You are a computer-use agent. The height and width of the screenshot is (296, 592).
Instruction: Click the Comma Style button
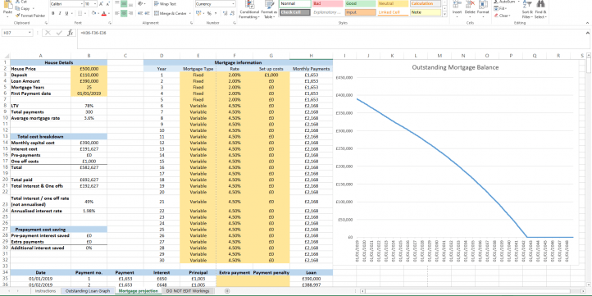(x=216, y=13)
